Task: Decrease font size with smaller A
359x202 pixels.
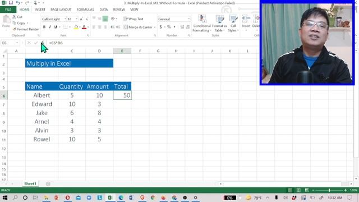Action: tap(86, 19)
